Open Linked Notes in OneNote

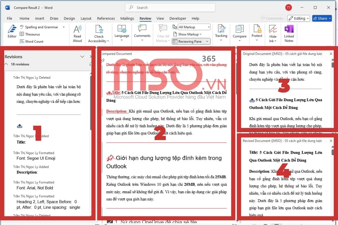[x=289, y=34]
